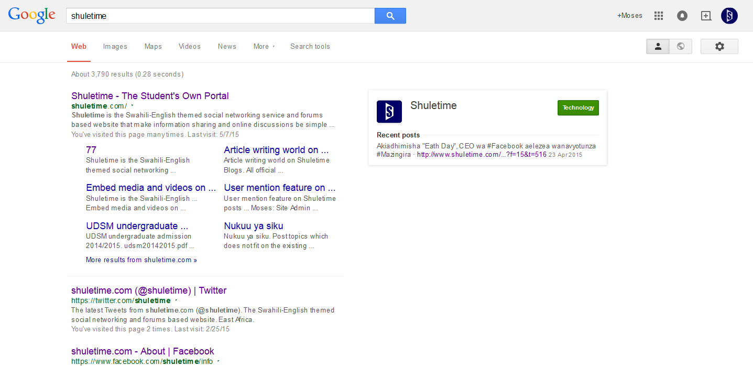Open dropdown arrow beside twitter.com/shuletime URL

176,300
